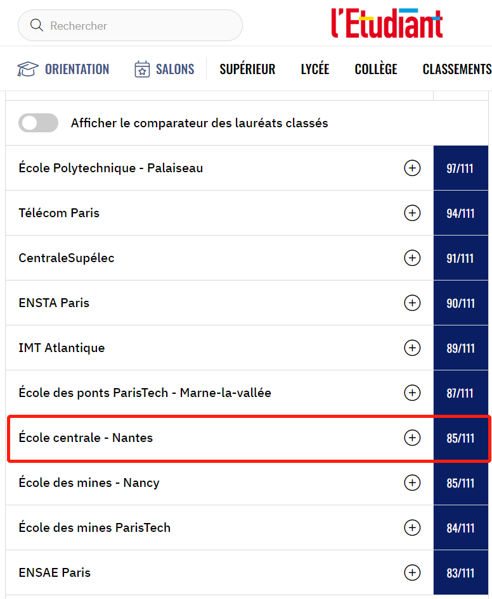492x599 pixels.
Task: Expand CentraleSupélec plus icon
Action: (x=412, y=258)
